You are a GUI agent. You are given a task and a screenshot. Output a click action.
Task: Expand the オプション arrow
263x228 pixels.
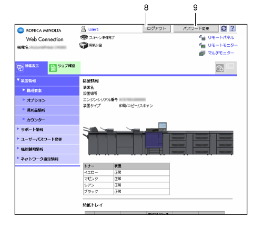click(24, 100)
